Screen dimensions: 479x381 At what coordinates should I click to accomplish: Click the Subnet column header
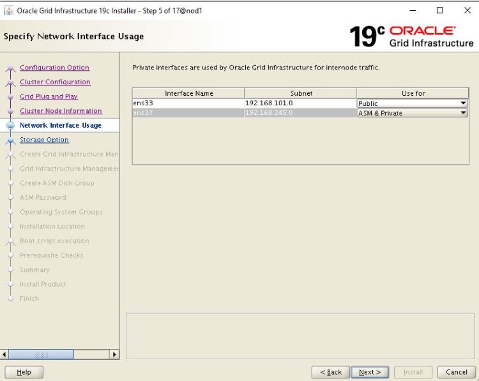point(301,93)
